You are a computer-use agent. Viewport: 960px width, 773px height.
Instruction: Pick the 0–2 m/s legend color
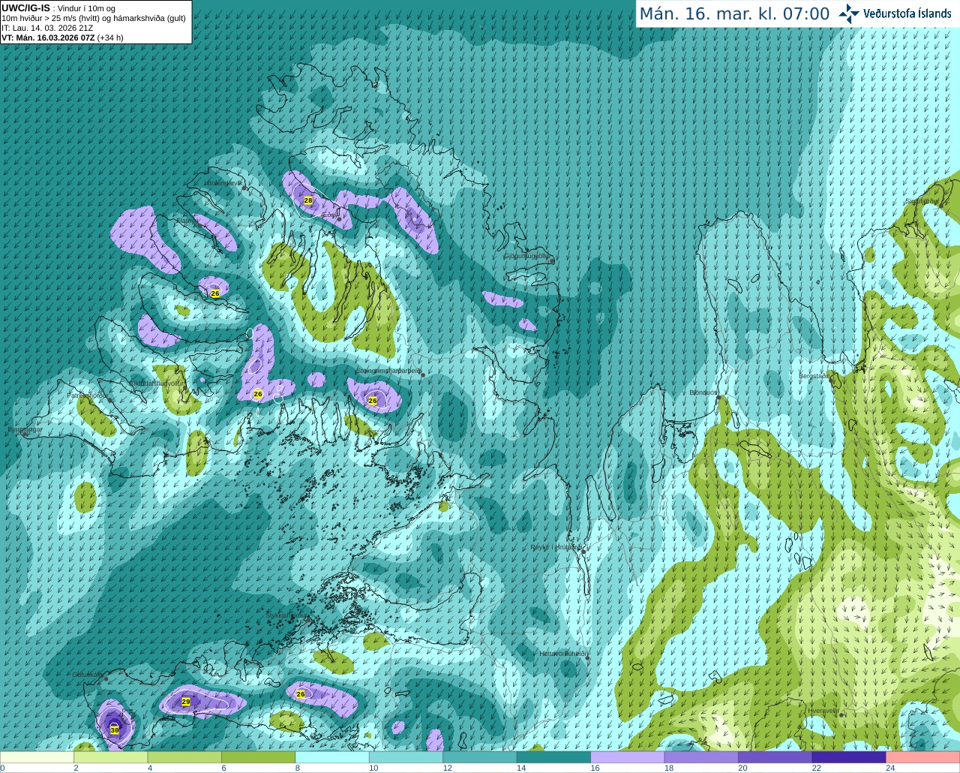(37, 757)
